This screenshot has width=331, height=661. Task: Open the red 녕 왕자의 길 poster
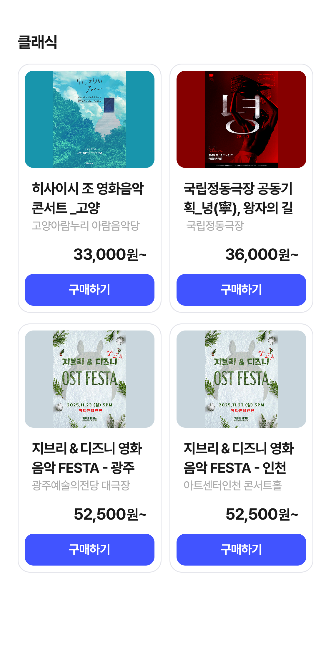pyautogui.click(x=241, y=119)
